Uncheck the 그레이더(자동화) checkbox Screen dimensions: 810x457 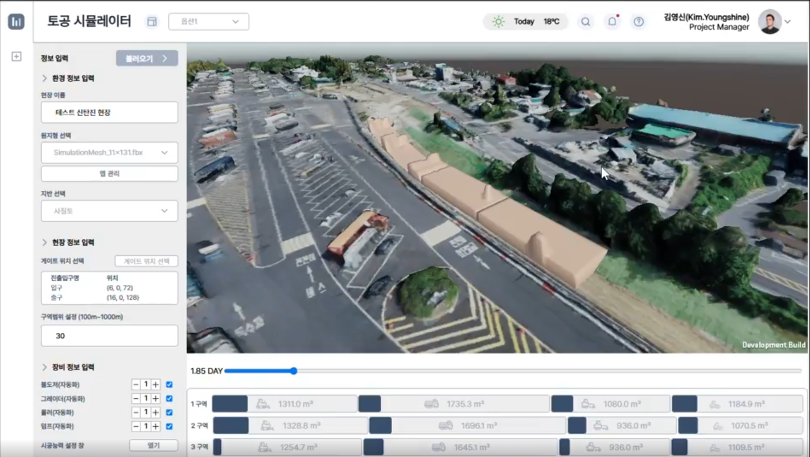coord(169,398)
